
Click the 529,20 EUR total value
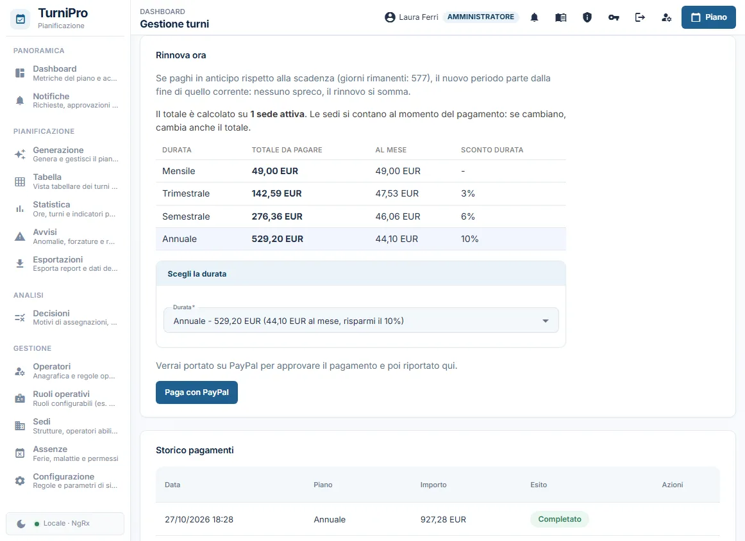[x=278, y=239]
